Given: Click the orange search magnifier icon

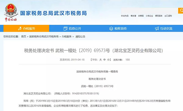Looking at the screenshot, I should pyautogui.click(x=181, y=11).
